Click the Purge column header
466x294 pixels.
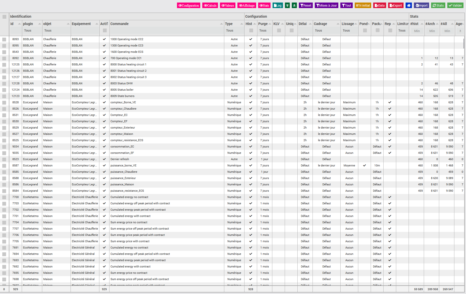(263, 24)
